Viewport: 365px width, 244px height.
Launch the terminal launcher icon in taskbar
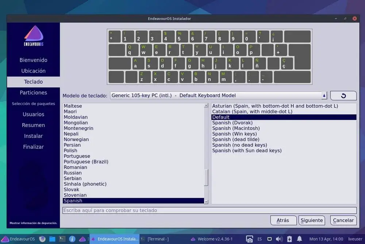pos(62,239)
